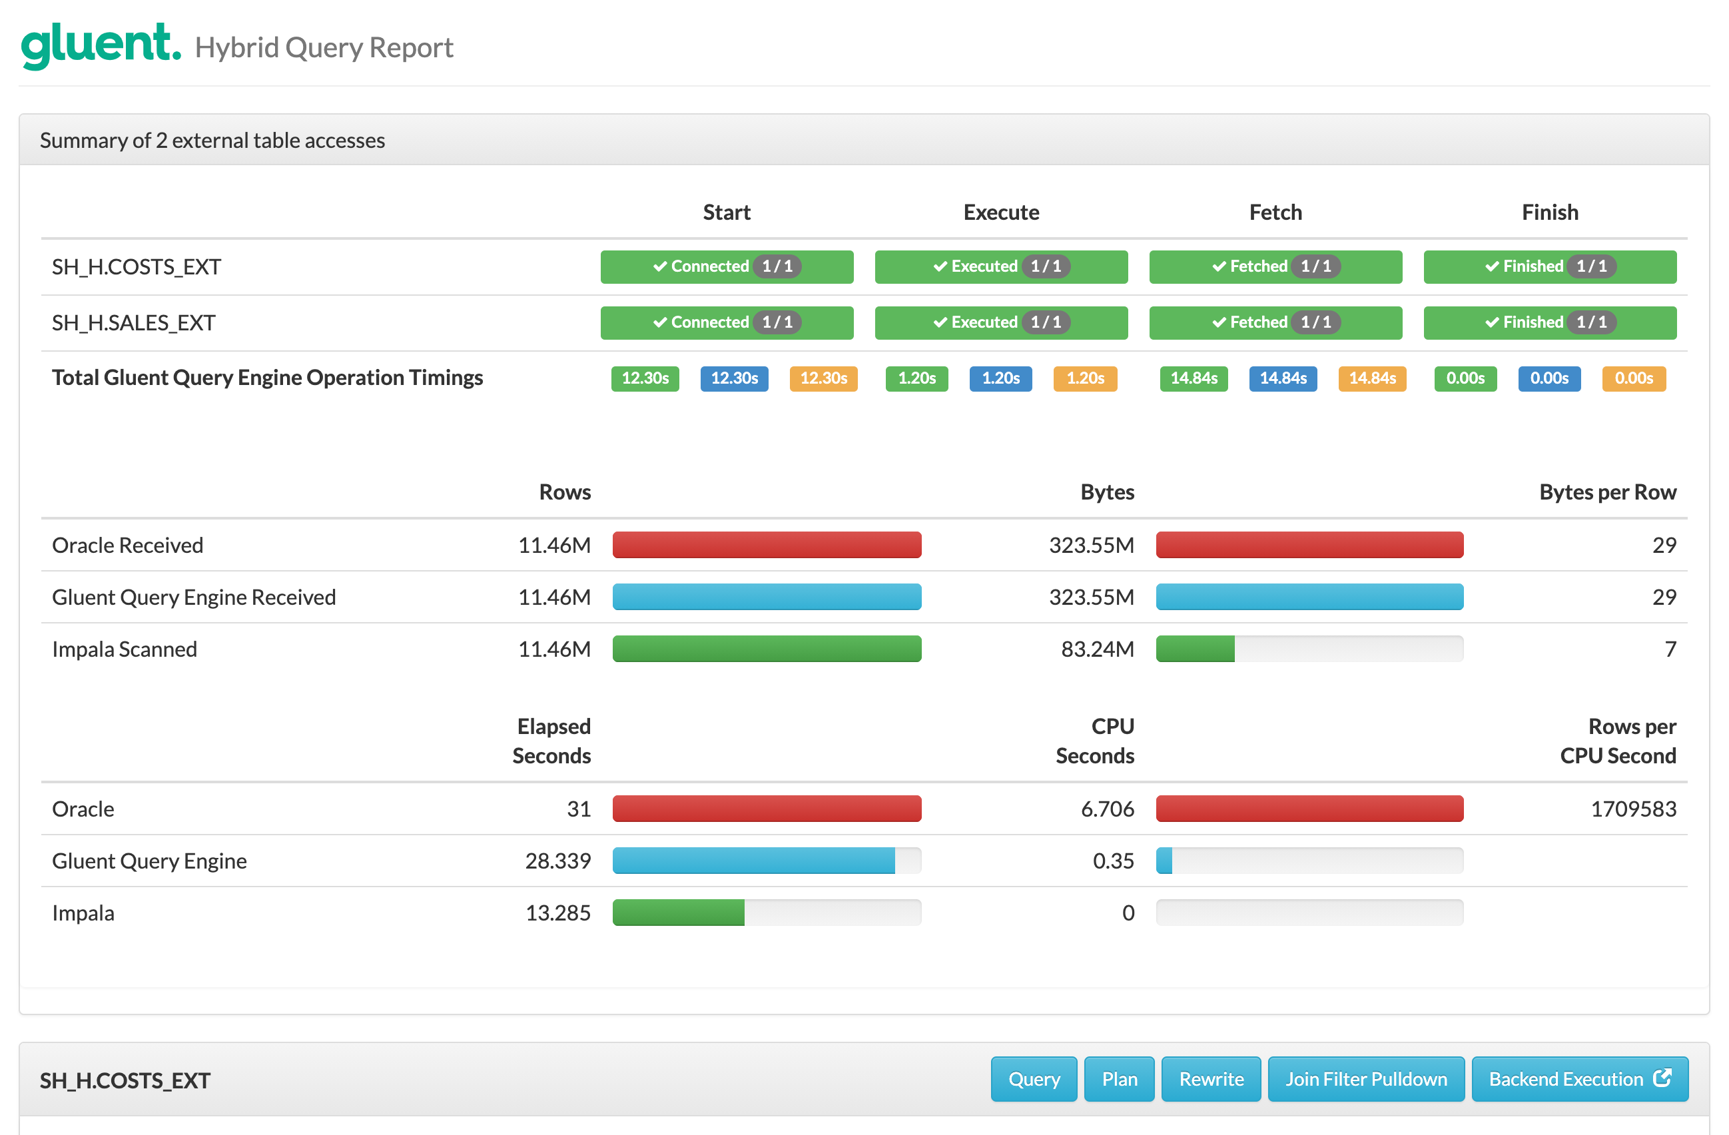The image size is (1729, 1135).
Task: Click the Fetch column header
Action: (x=1275, y=212)
